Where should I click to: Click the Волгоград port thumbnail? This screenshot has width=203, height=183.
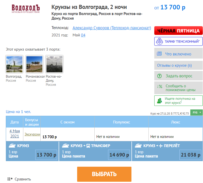(x=14, y=64)
